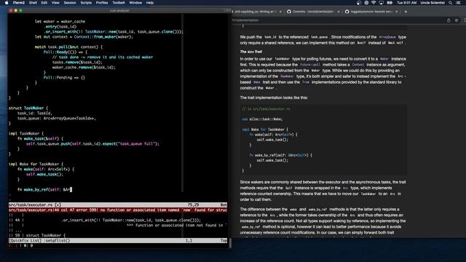
Task: Click the 'fn wake_by_ref(self: &Ar' line
Action: click(44, 189)
